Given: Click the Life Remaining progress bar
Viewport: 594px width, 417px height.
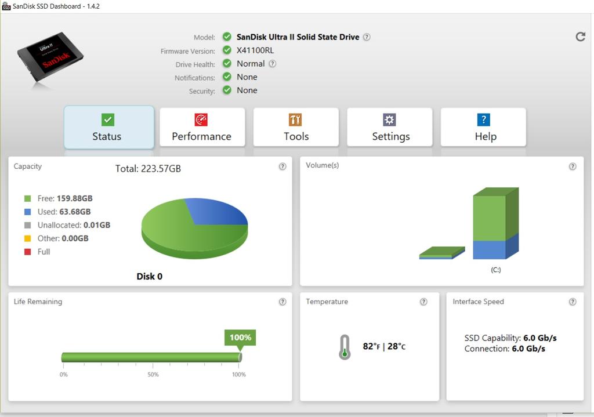Looking at the screenshot, I should coord(151,357).
